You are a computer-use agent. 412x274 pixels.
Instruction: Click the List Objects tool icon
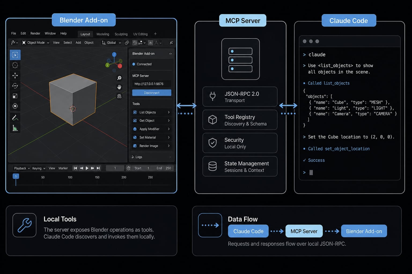pyautogui.click(x=135, y=112)
